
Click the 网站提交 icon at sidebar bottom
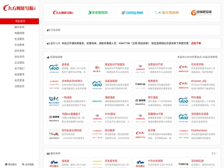coord(6,165)
